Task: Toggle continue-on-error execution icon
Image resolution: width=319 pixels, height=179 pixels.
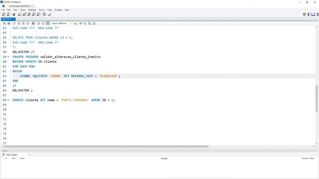Action: [33, 23]
